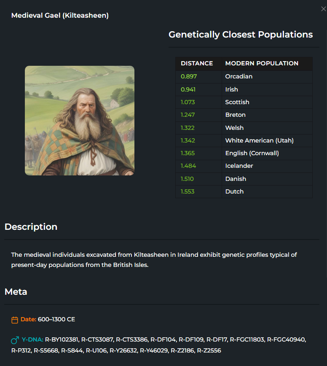The width and height of the screenshot is (327, 366).
Task: Close the Medieval Gael popup with X
Action: coord(323,9)
